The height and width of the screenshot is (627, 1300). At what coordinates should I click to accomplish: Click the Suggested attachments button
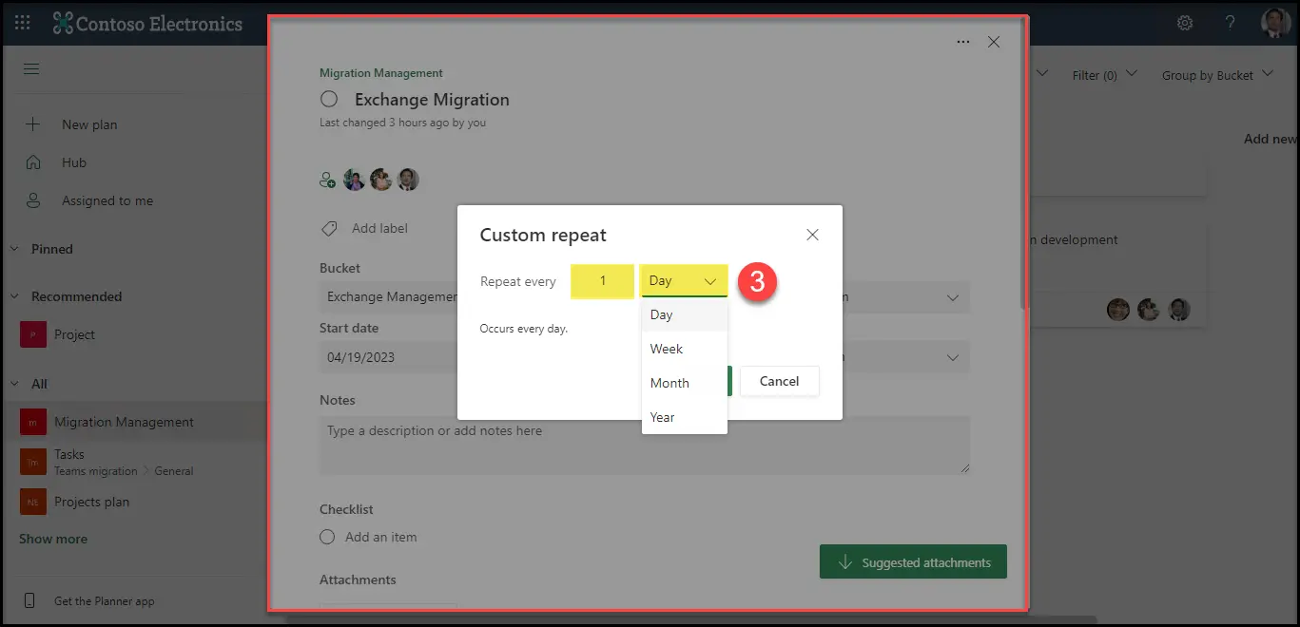[x=913, y=562]
